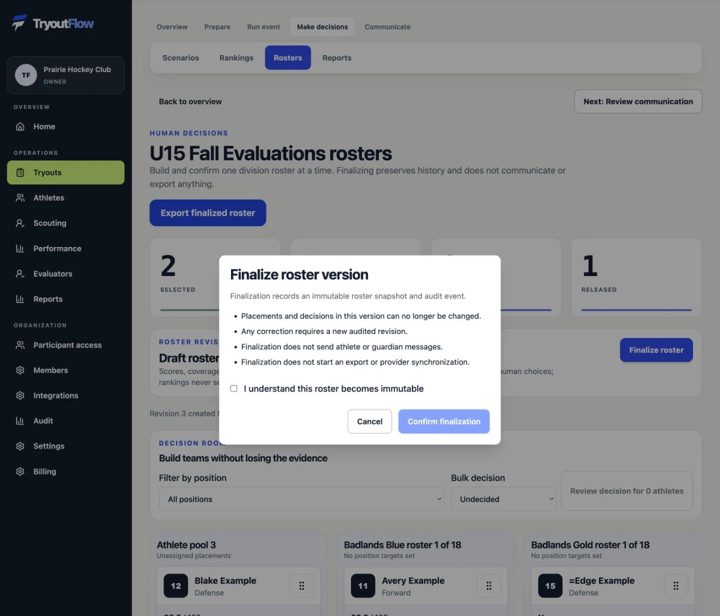Click the Export finalized roster button
The height and width of the screenshot is (616, 720).
pos(208,213)
